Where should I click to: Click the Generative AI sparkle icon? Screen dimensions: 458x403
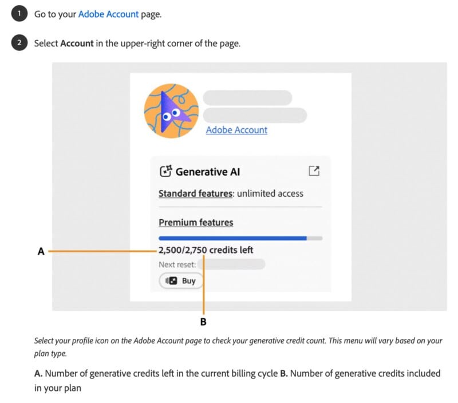(165, 171)
